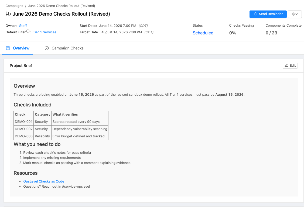304x207 pixels.
Task: Click the Components Complete 0 / 23 count
Action: (271, 33)
